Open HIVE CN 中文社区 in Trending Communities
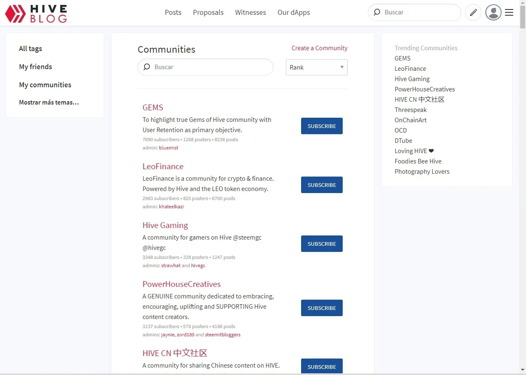This screenshot has height=375, width=526. point(419,99)
